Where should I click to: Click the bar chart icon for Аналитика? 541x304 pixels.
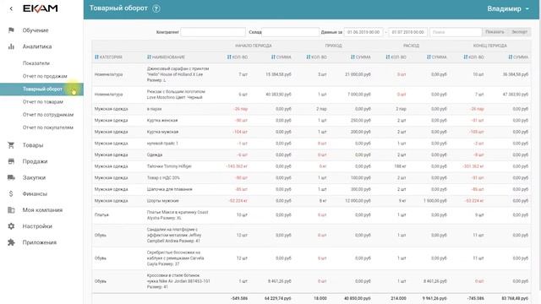click(11, 46)
